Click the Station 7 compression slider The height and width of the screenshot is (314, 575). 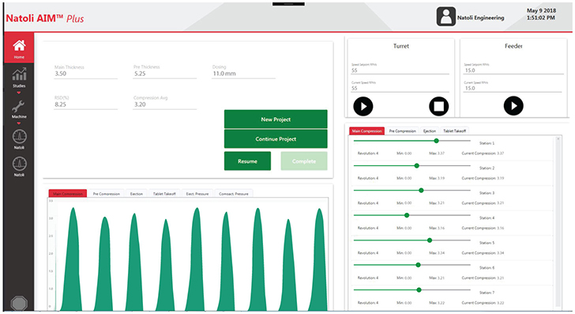[x=412, y=289]
